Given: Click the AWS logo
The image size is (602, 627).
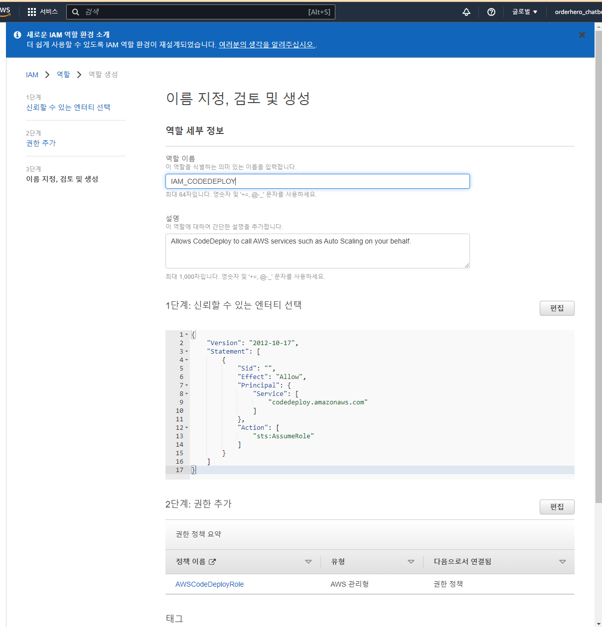Looking at the screenshot, I should point(5,11).
